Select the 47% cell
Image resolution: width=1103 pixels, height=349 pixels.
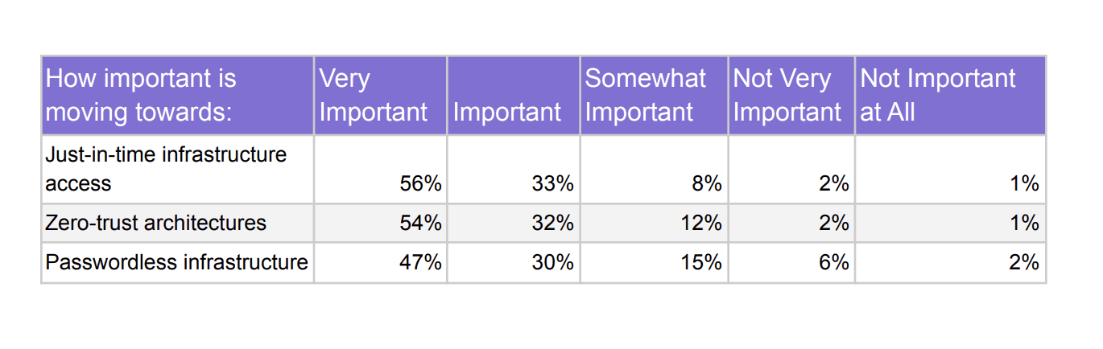(380, 262)
